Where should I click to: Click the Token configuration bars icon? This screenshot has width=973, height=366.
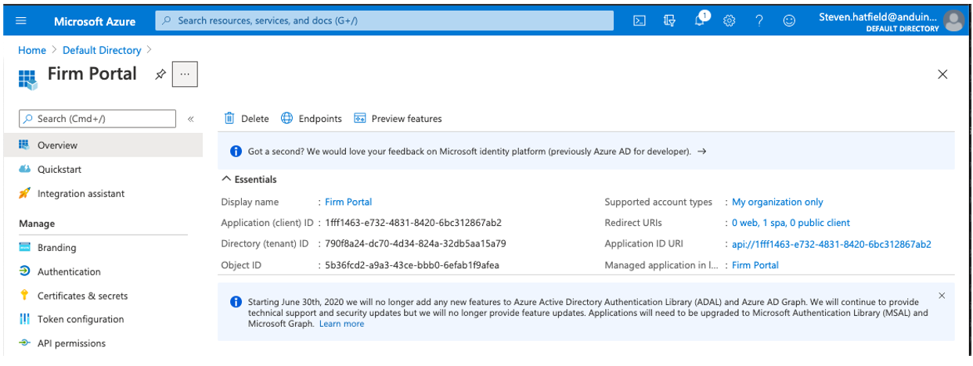point(24,320)
